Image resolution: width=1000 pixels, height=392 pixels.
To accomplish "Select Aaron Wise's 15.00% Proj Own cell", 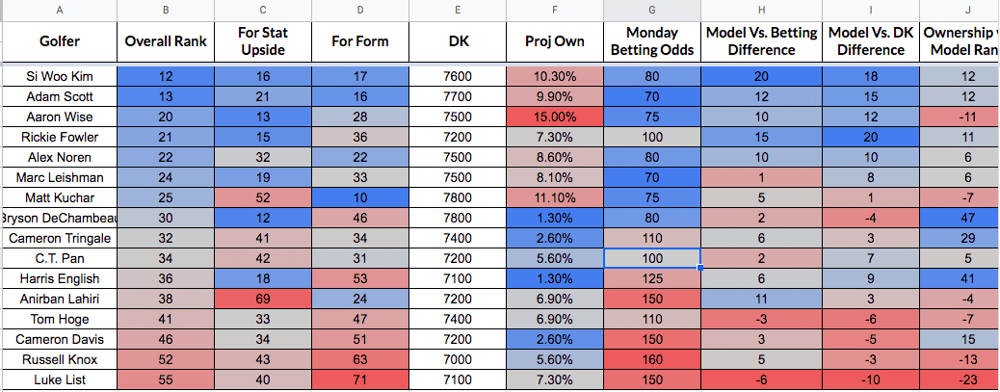I will click(555, 118).
